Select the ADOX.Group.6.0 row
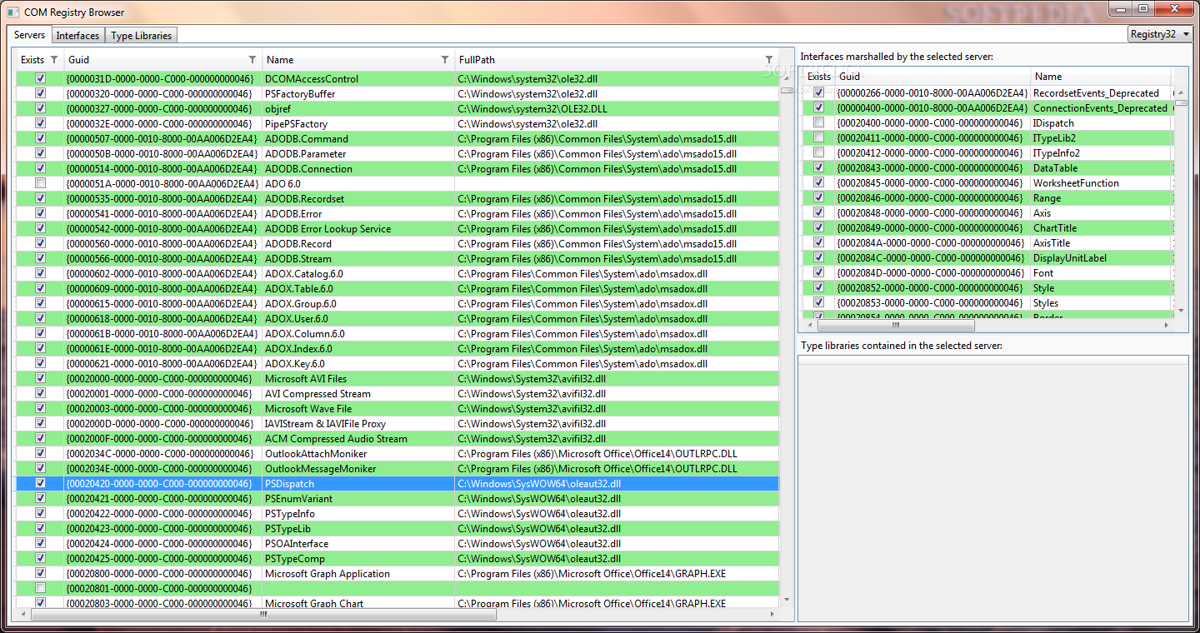This screenshot has width=1200, height=633. 397,303
